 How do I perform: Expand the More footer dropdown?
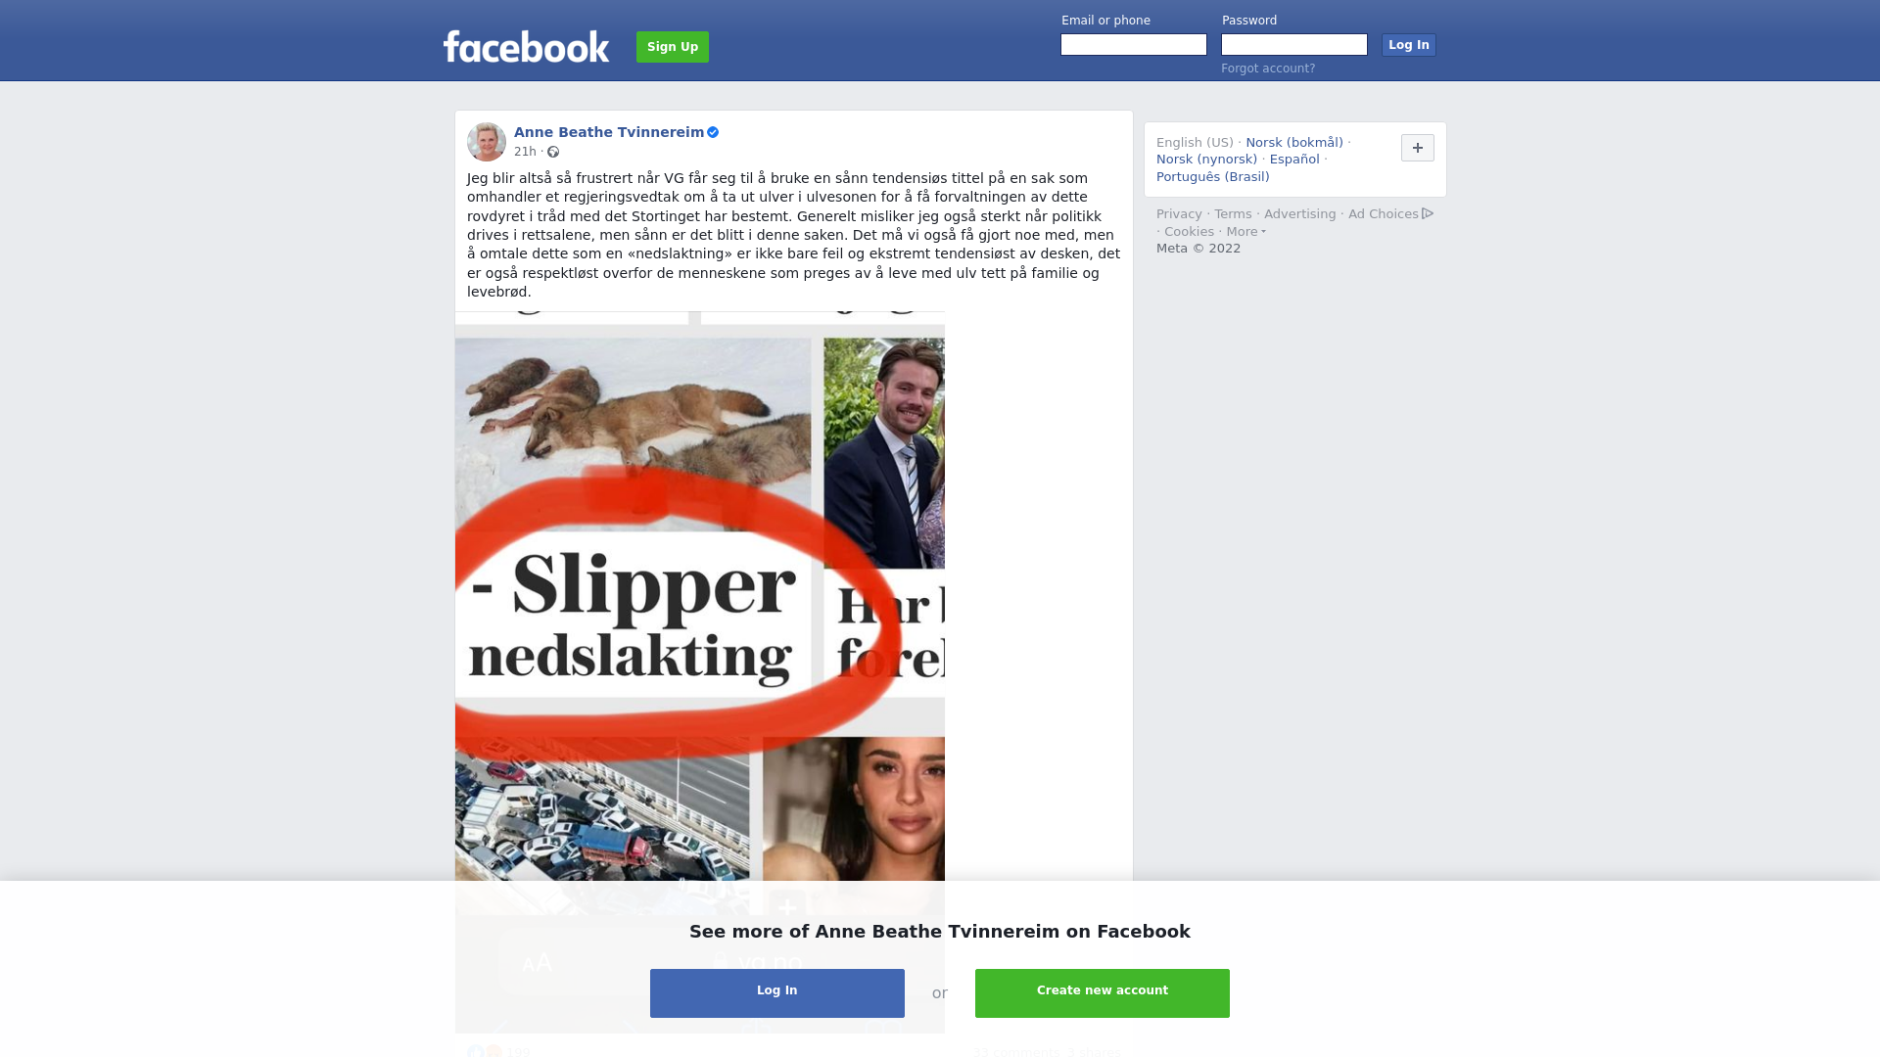(x=1246, y=232)
